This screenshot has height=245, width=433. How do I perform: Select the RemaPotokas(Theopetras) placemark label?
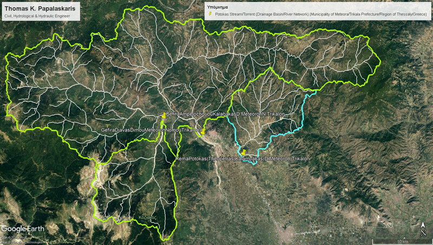pyautogui.click(x=242, y=159)
